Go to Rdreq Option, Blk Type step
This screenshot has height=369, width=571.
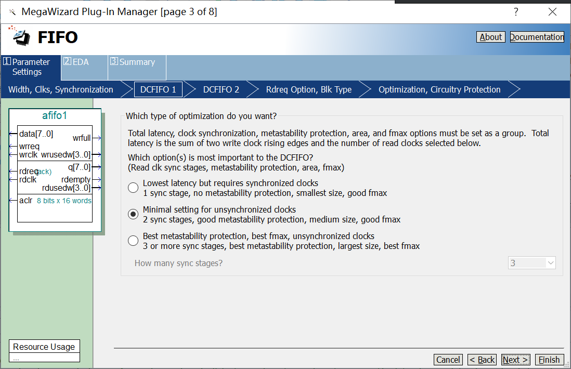(x=309, y=89)
